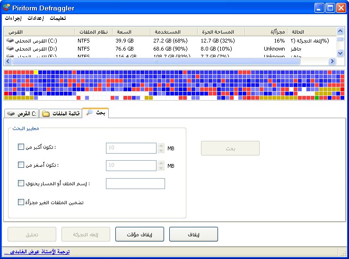Click the D: drive disk icon in drive list
Viewport: 349px width, 259px height.
pos(10,48)
